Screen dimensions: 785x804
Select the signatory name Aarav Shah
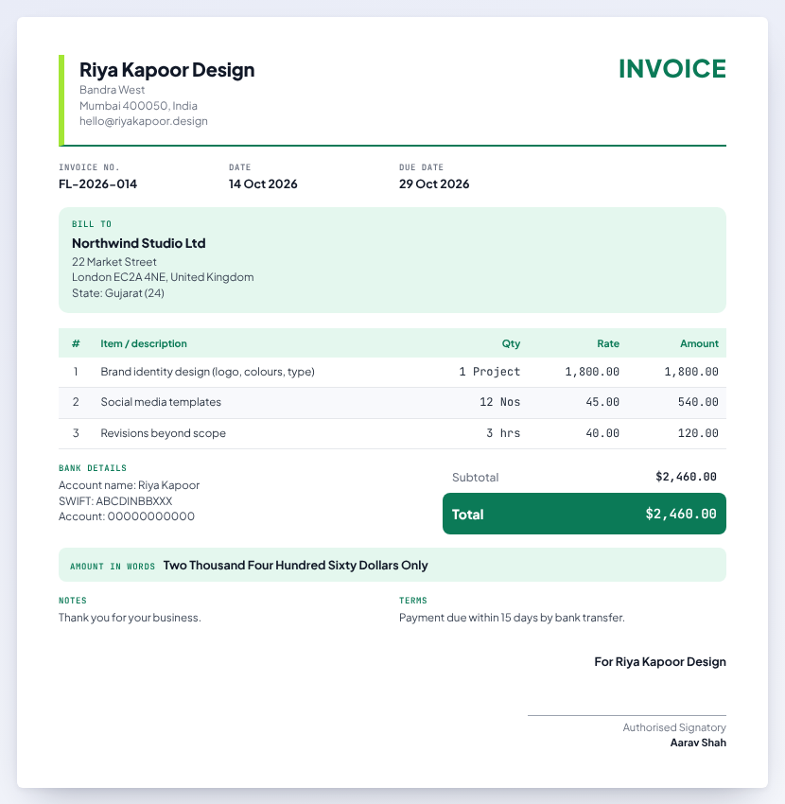698,743
